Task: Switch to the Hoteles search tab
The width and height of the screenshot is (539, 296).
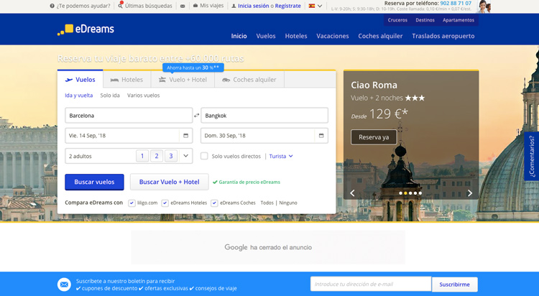Action: [126, 80]
